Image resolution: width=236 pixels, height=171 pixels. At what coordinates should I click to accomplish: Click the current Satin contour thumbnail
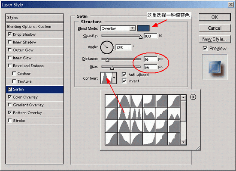(x=106, y=78)
